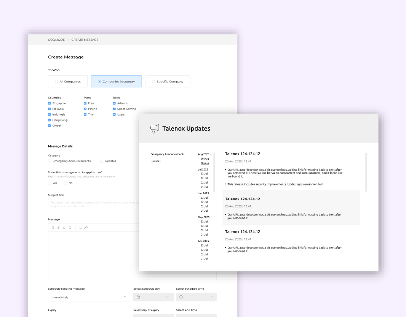Apply underline formatting in message editor

[x=64, y=228]
